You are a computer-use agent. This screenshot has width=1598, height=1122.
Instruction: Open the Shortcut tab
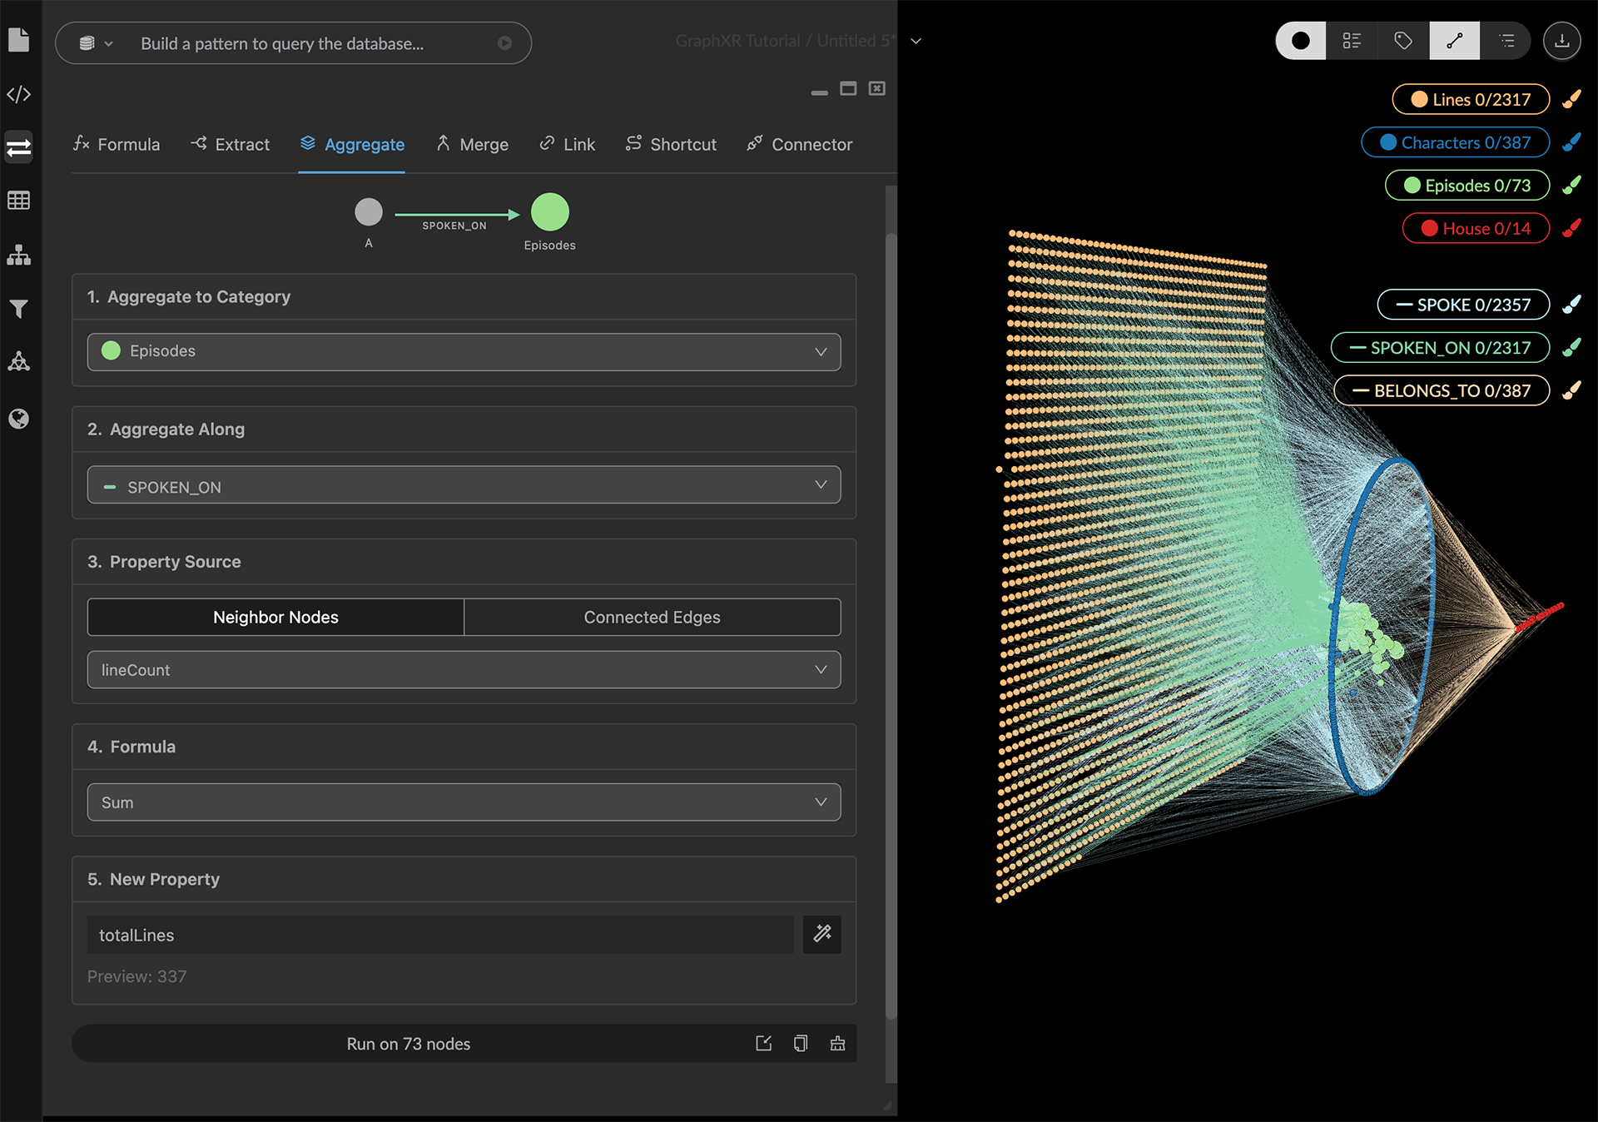(x=671, y=144)
